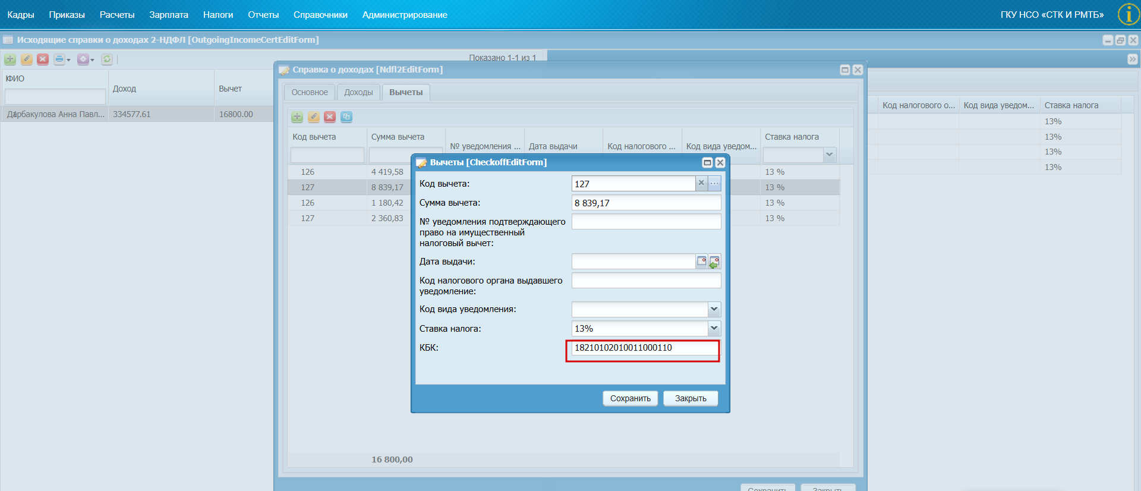This screenshot has width=1141, height=491.
Task: Close the Вычеты CheckoffEditForm dialog
Action: click(x=720, y=162)
